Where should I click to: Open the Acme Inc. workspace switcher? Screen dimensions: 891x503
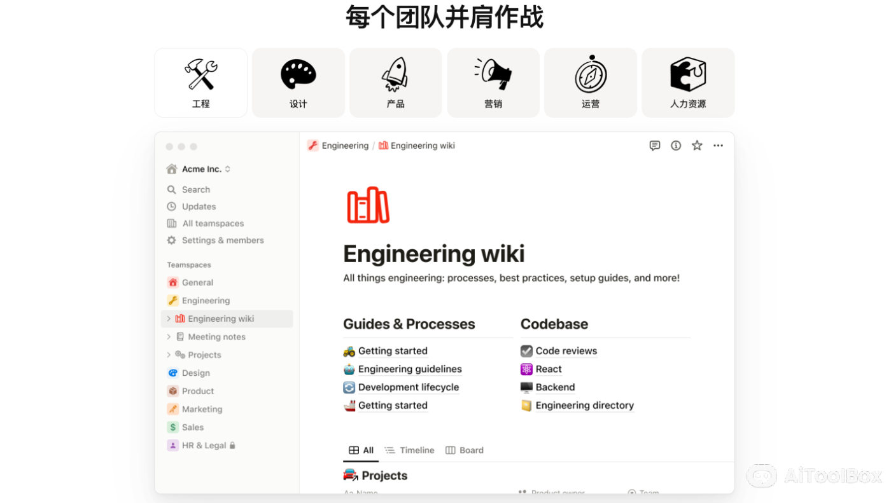click(198, 169)
